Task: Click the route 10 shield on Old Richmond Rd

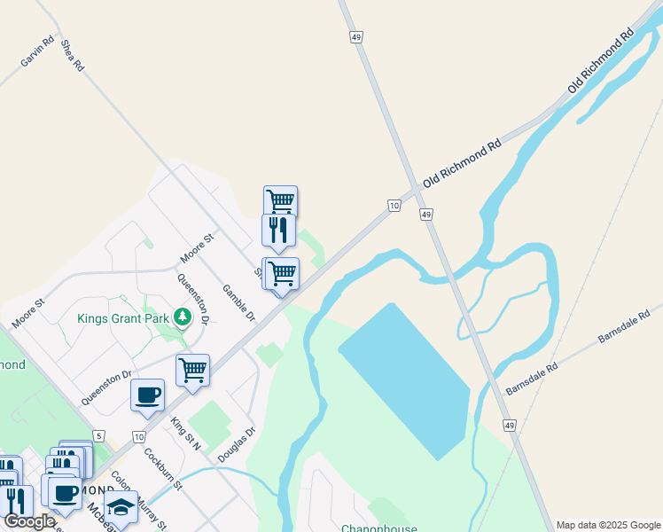Action: tap(394, 206)
